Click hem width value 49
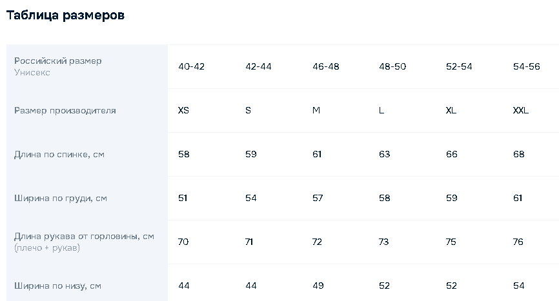The width and height of the screenshot is (559, 301). pos(318,286)
